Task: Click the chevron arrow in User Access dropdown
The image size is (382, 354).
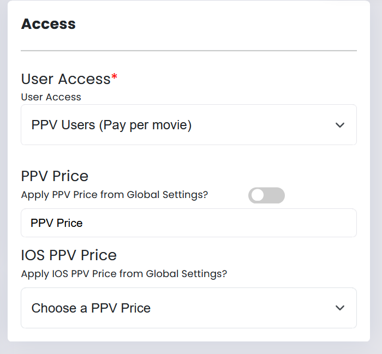Action: tap(340, 125)
